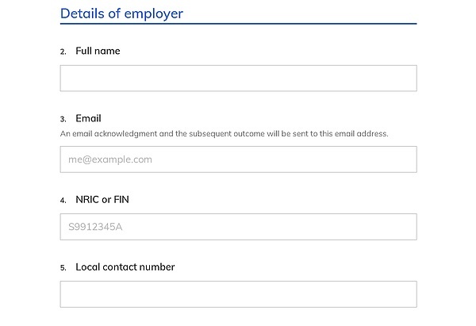Click the me@example.com placeholder text
476x326 pixels.
pyautogui.click(x=110, y=159)
